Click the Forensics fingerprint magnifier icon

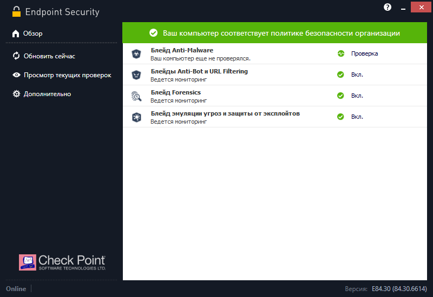click(136, 96)
